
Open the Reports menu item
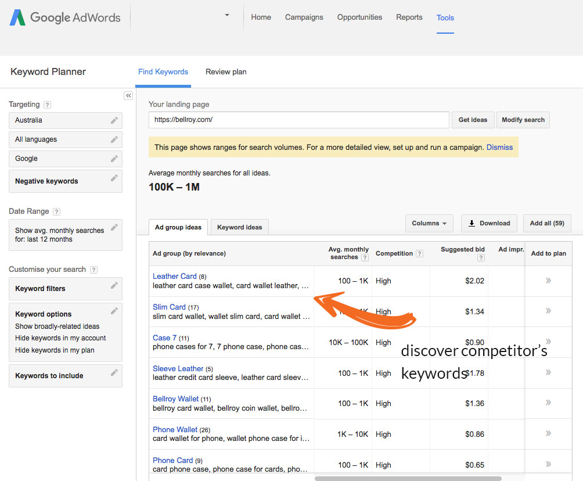point(409,17)
